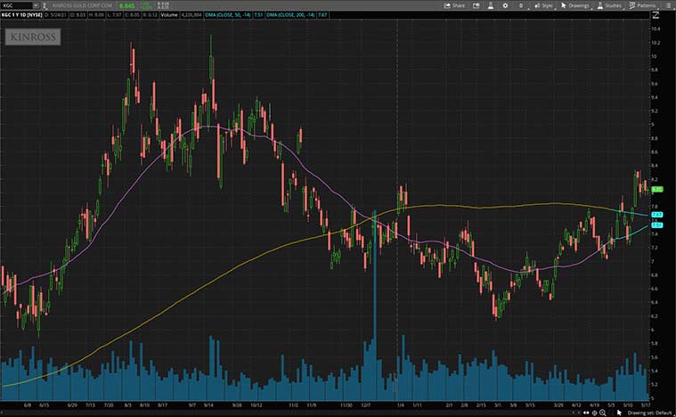Open the Drawing set: Default selector
The width and height of the screenshot is (676, 417).
(x=650, y=413)
